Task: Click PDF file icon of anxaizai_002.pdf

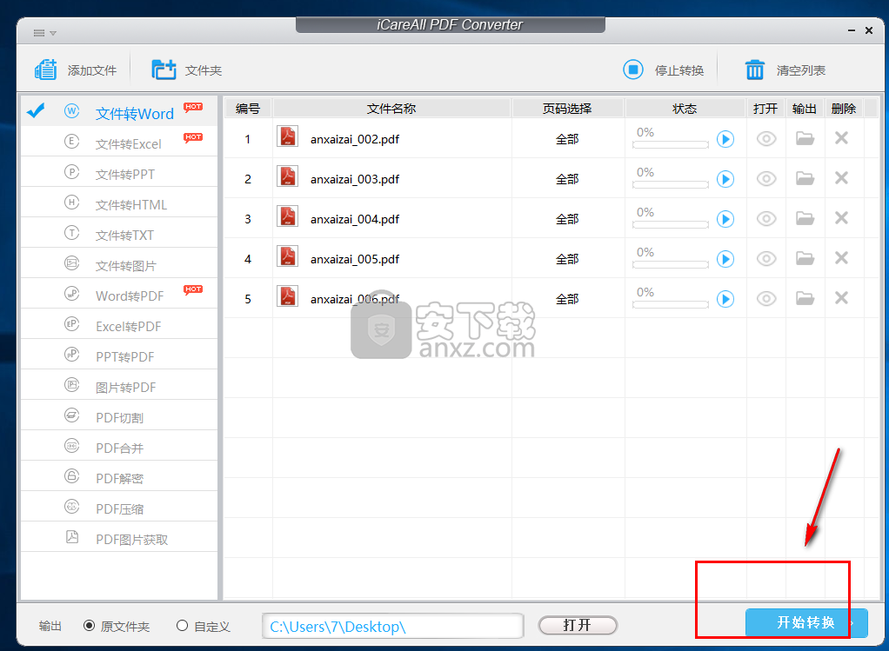Action: (287, 136)
